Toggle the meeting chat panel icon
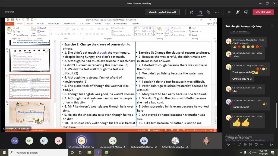The image size is (278, 156). (200, 12)
